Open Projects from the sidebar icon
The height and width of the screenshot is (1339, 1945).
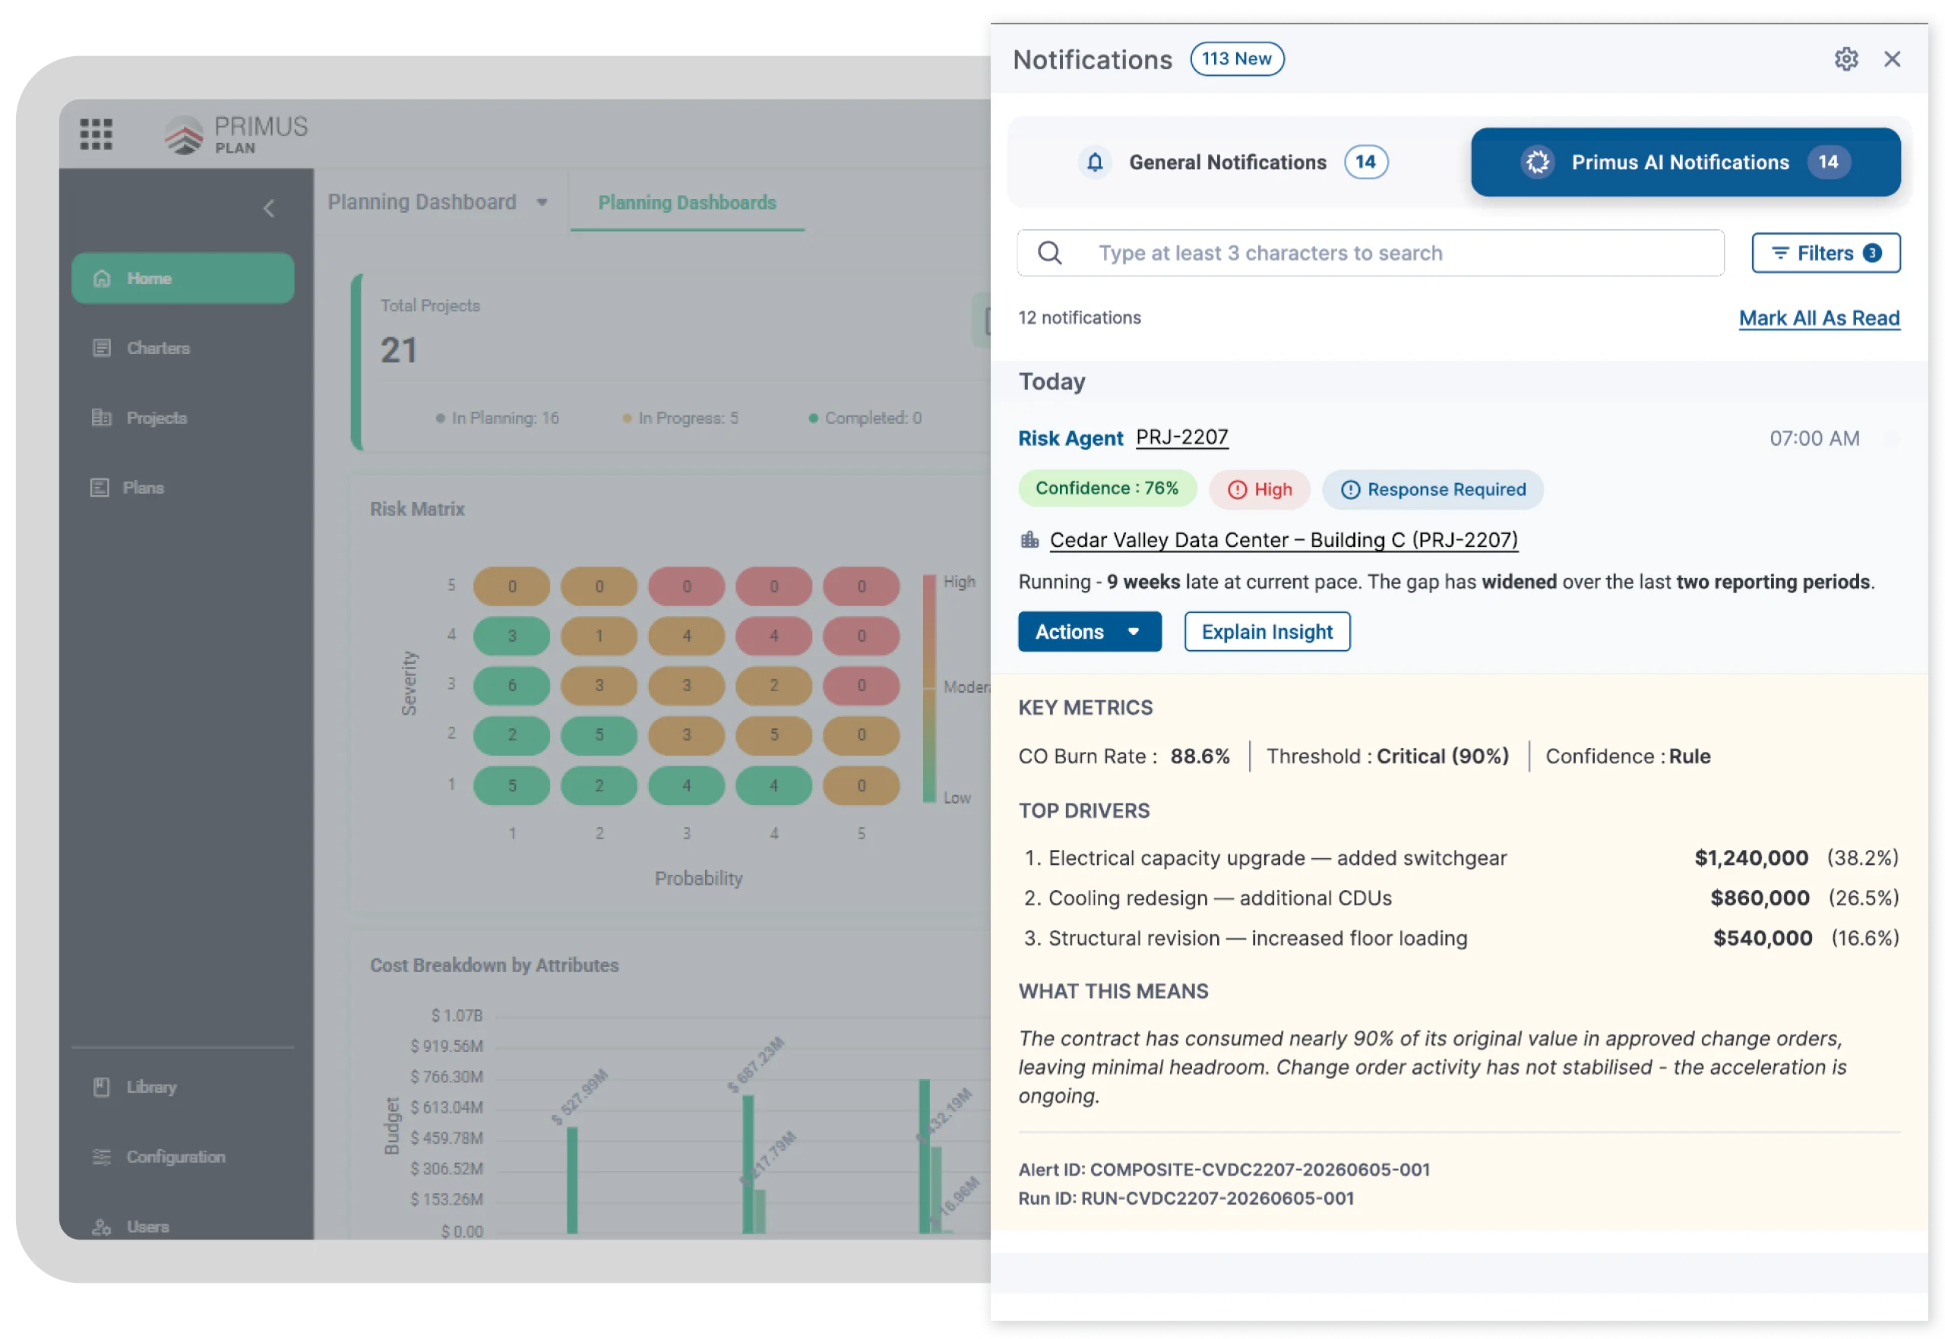(x=102, y=417)
